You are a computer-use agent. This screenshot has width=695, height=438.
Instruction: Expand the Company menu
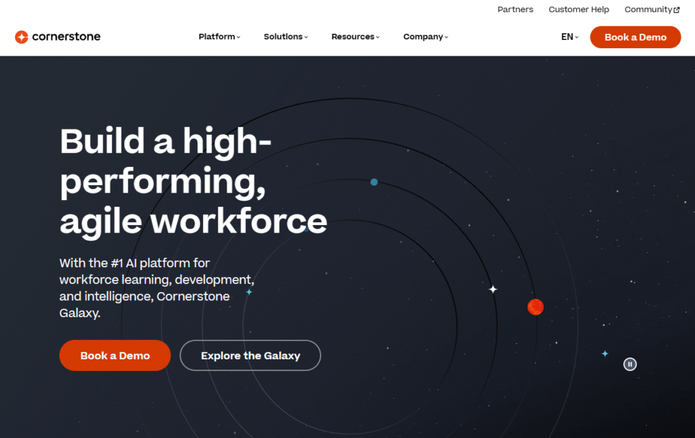426,37
